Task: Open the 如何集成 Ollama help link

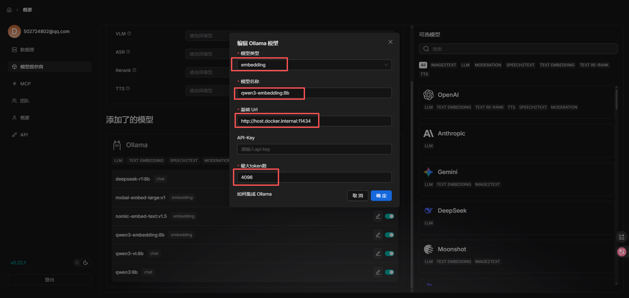Action: (254, 194)
